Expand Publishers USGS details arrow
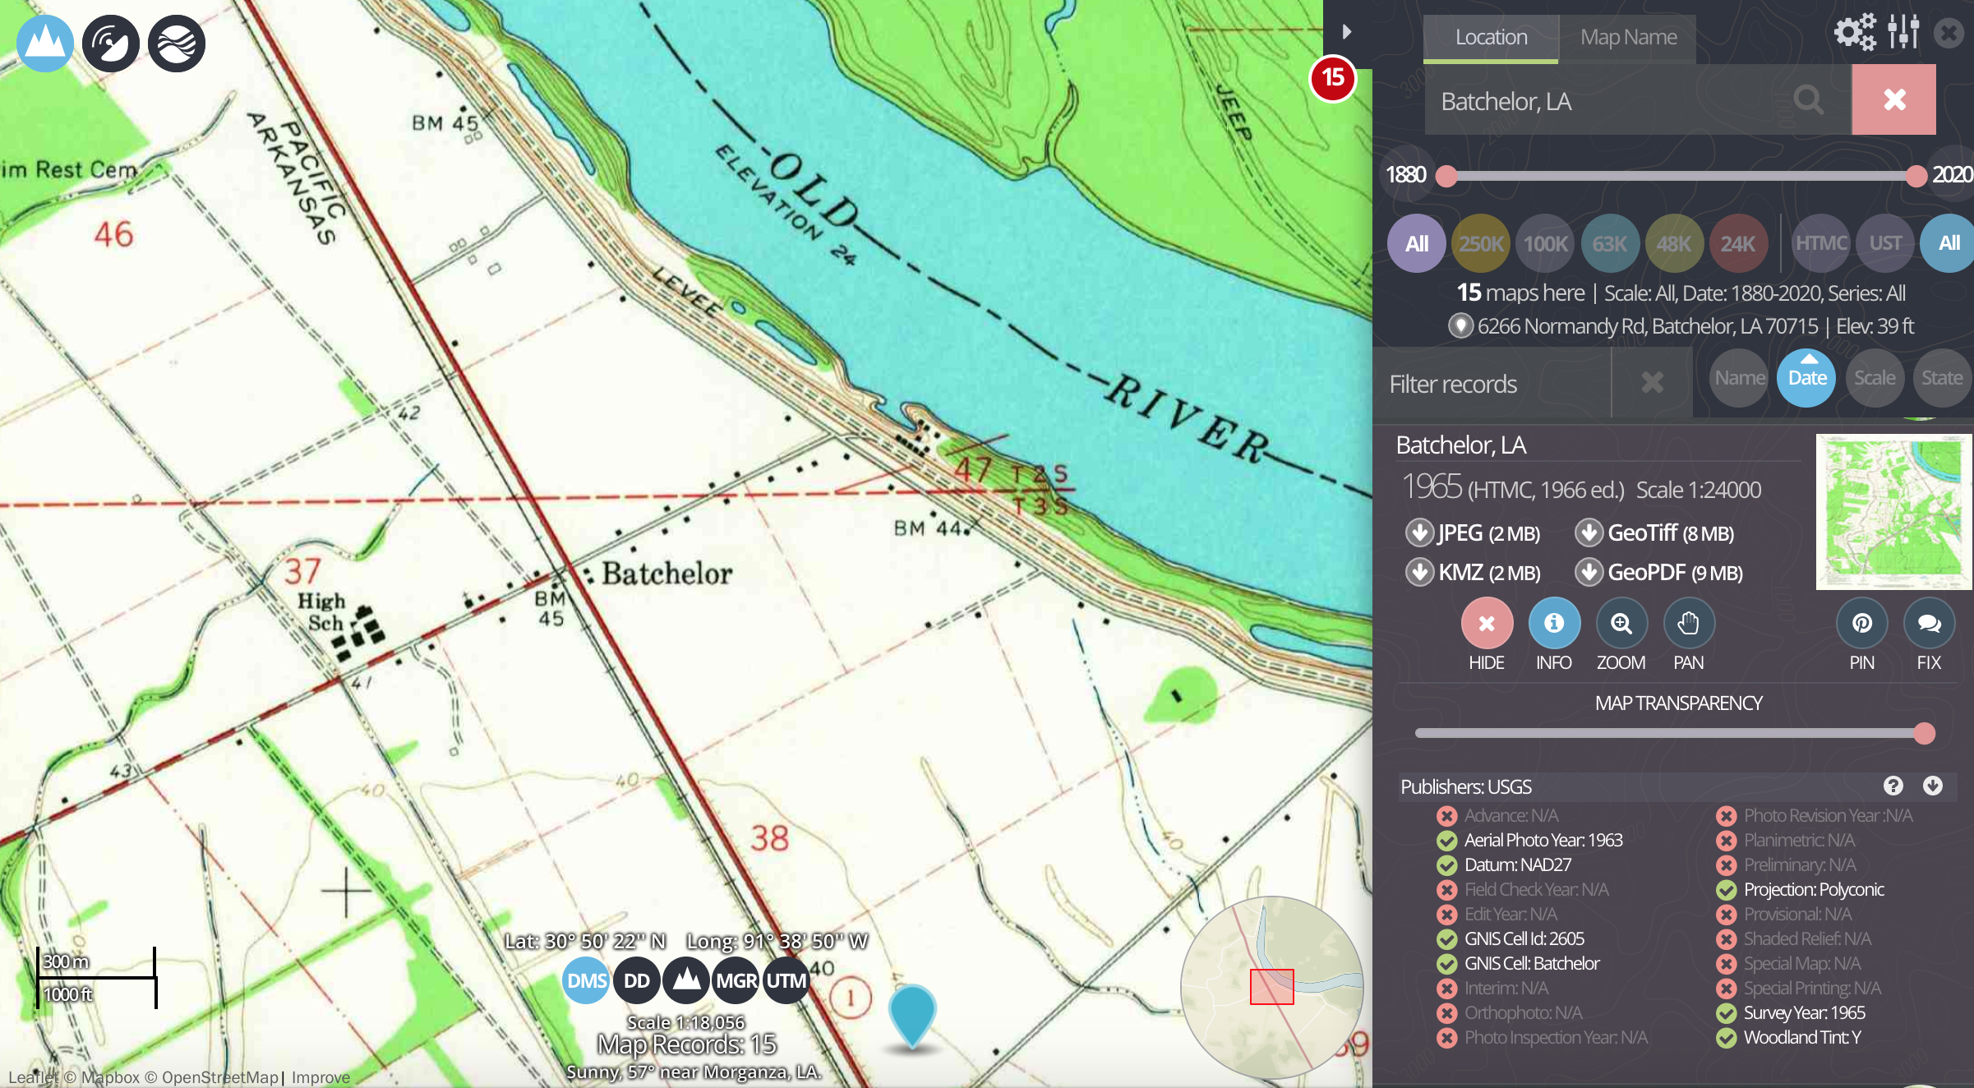 click(1932, 786)
